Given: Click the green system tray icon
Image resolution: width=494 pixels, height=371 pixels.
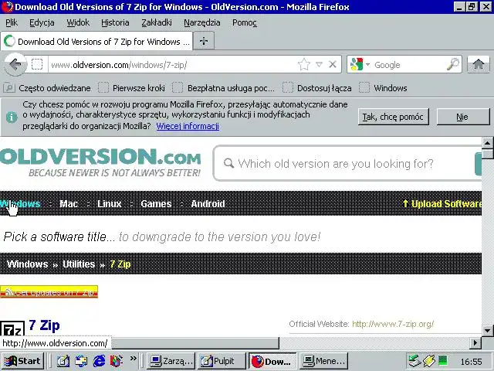Looking at the screenshot, I should (x=443, y=360).
